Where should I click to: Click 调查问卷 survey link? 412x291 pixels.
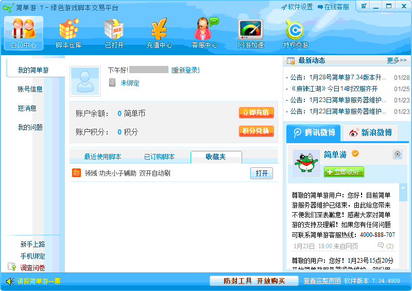tap(32, 268)
